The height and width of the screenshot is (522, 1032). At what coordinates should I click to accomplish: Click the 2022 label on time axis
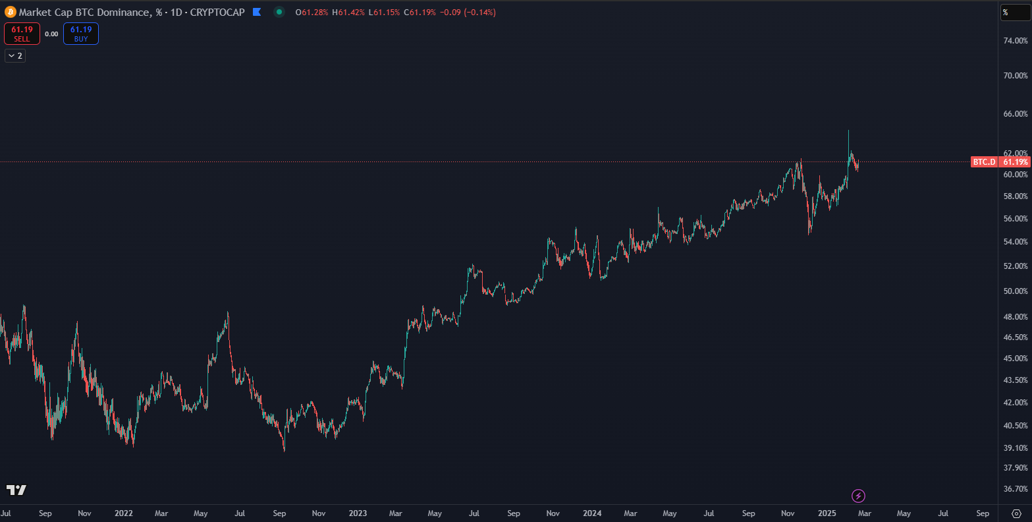(123, 513)
